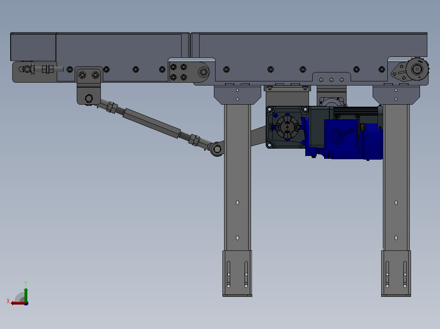Select the left conveyor side frame panel
The image size is (440, 329).
pyautogui.click(x=119, y=57)
